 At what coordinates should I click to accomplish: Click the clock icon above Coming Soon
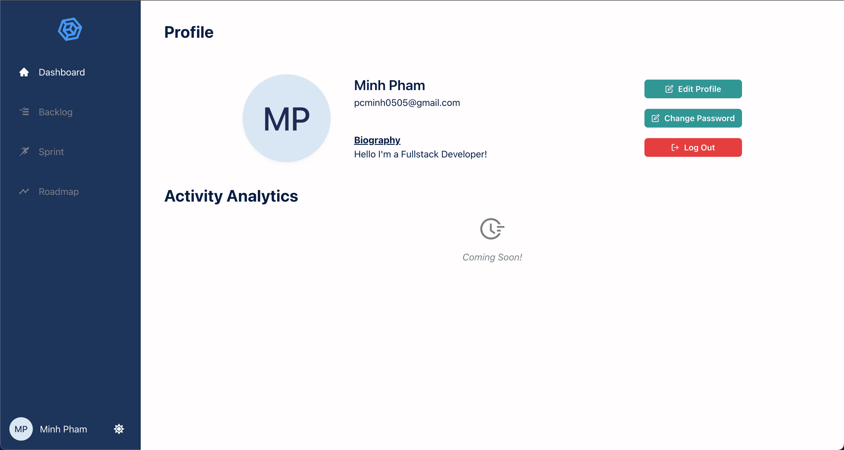click(x=492, y=229)
